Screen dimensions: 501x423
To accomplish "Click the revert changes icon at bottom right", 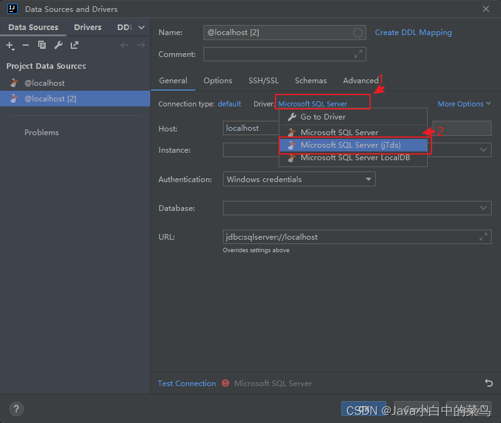I will [488, 383].
